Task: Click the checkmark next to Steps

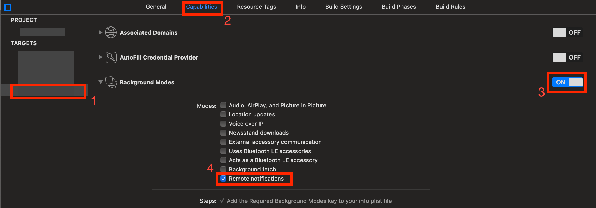Action: (222, 201)
